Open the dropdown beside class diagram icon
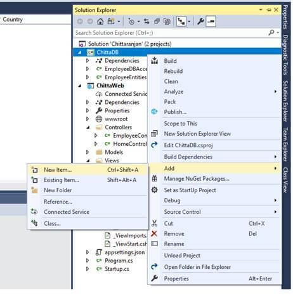 click(x=189, y=22)
